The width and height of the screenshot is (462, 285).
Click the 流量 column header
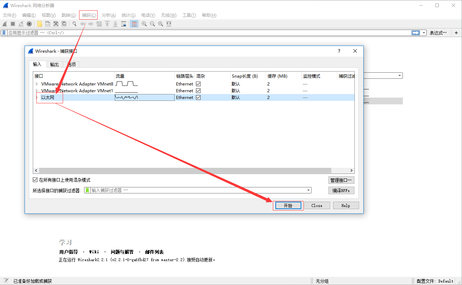pyautogui.click(x=144, y=76)
